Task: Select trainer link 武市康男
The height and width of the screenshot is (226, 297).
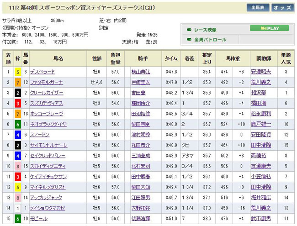Action: pyautogui.click(x=260, y=219)
